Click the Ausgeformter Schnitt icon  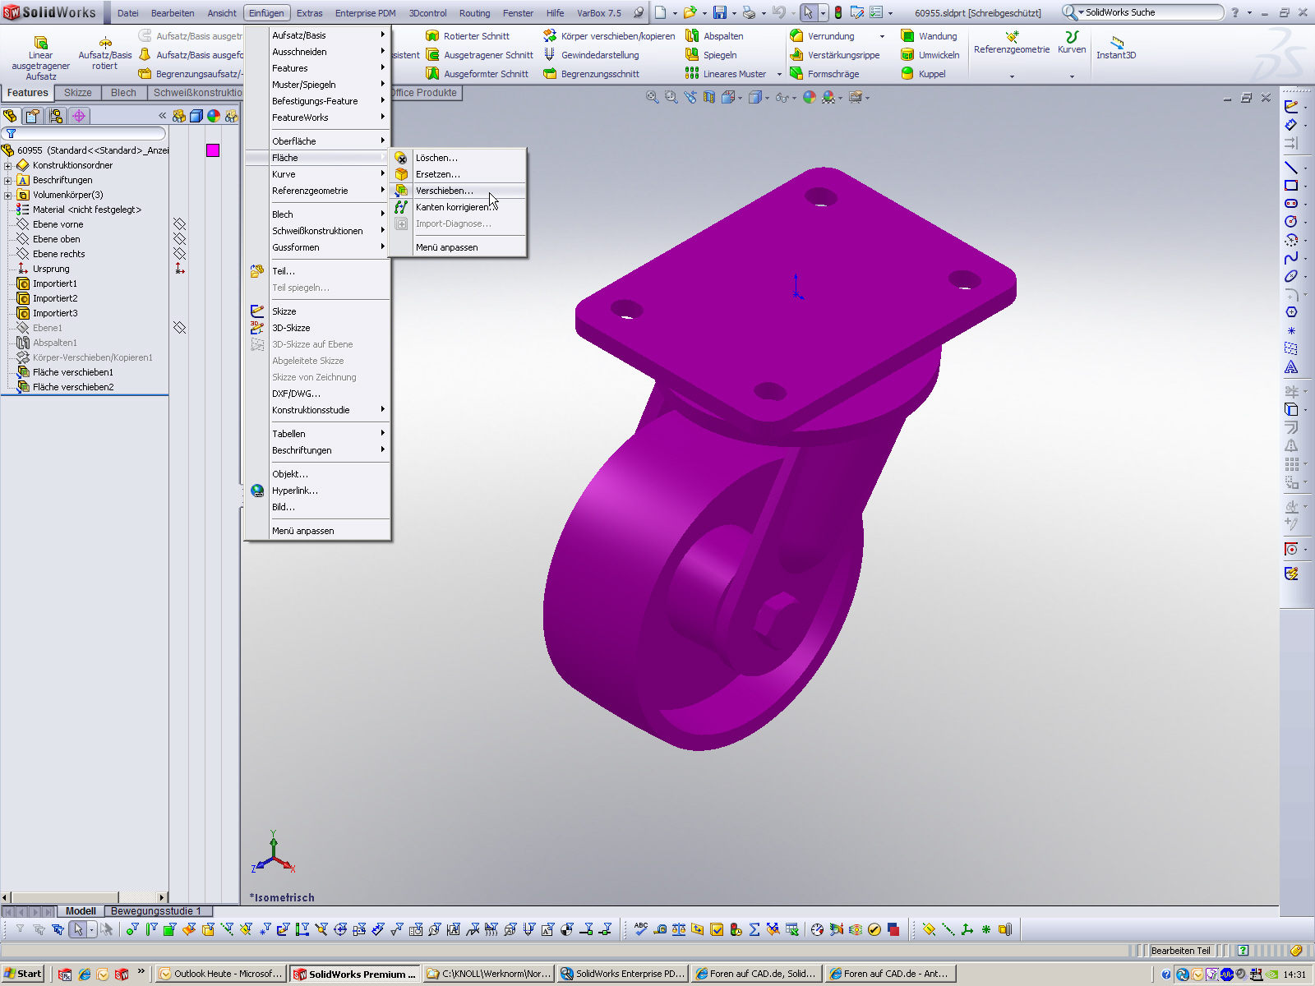tap(432, 74)
